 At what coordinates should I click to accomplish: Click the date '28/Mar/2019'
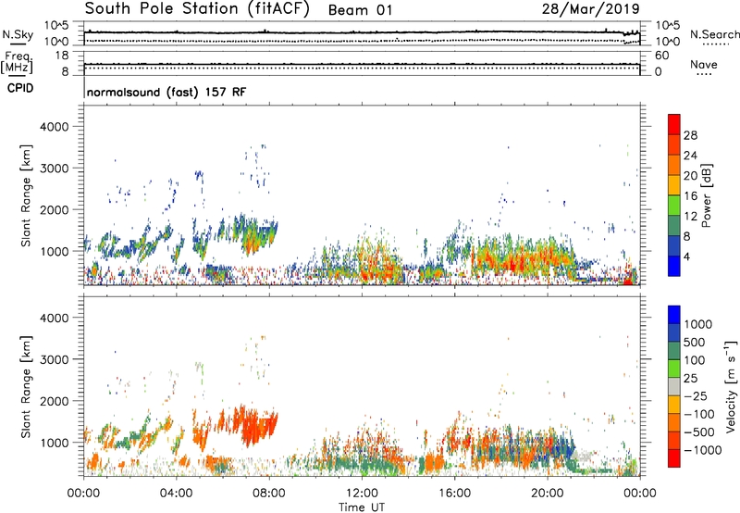[x=590, y=9]
